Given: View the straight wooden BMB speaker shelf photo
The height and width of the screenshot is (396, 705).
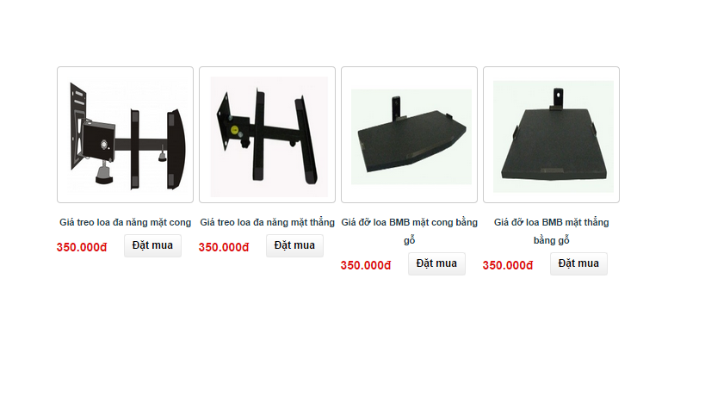Looking at the screenshot, I should pos(551,135).
